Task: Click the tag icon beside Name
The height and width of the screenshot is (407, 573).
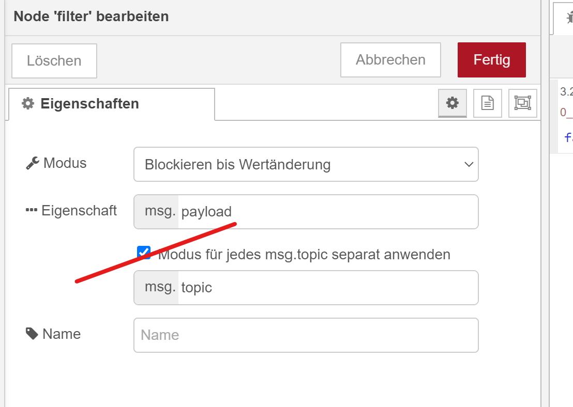Action: point(32,334)
